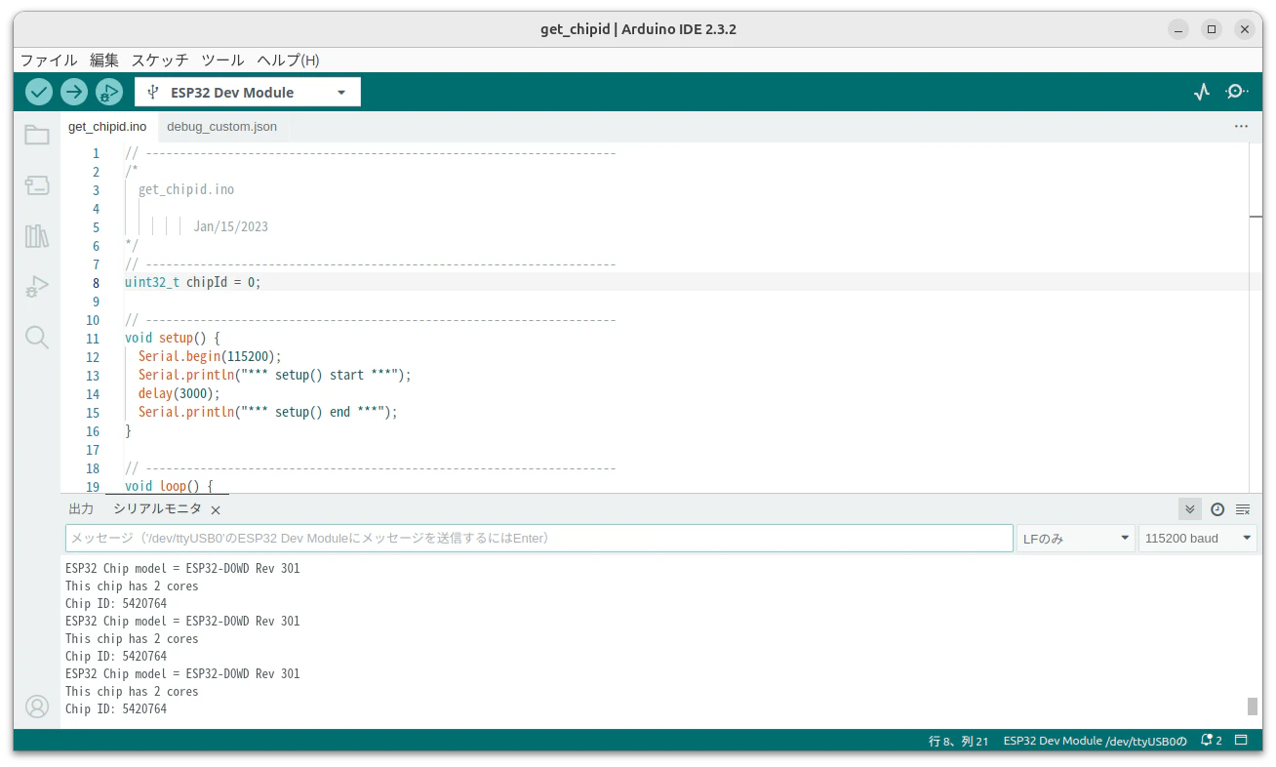Open the LFのみ line ending dropdown
Image resolution: width=1276 pixels, height=767 pixels.
click(x=1075, y=539)
